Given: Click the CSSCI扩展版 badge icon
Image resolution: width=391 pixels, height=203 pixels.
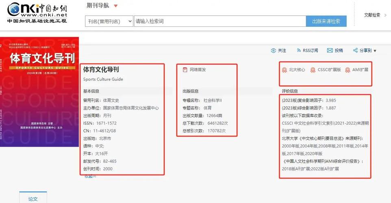Looking at the screenshot, I should [x=313, y=70].
